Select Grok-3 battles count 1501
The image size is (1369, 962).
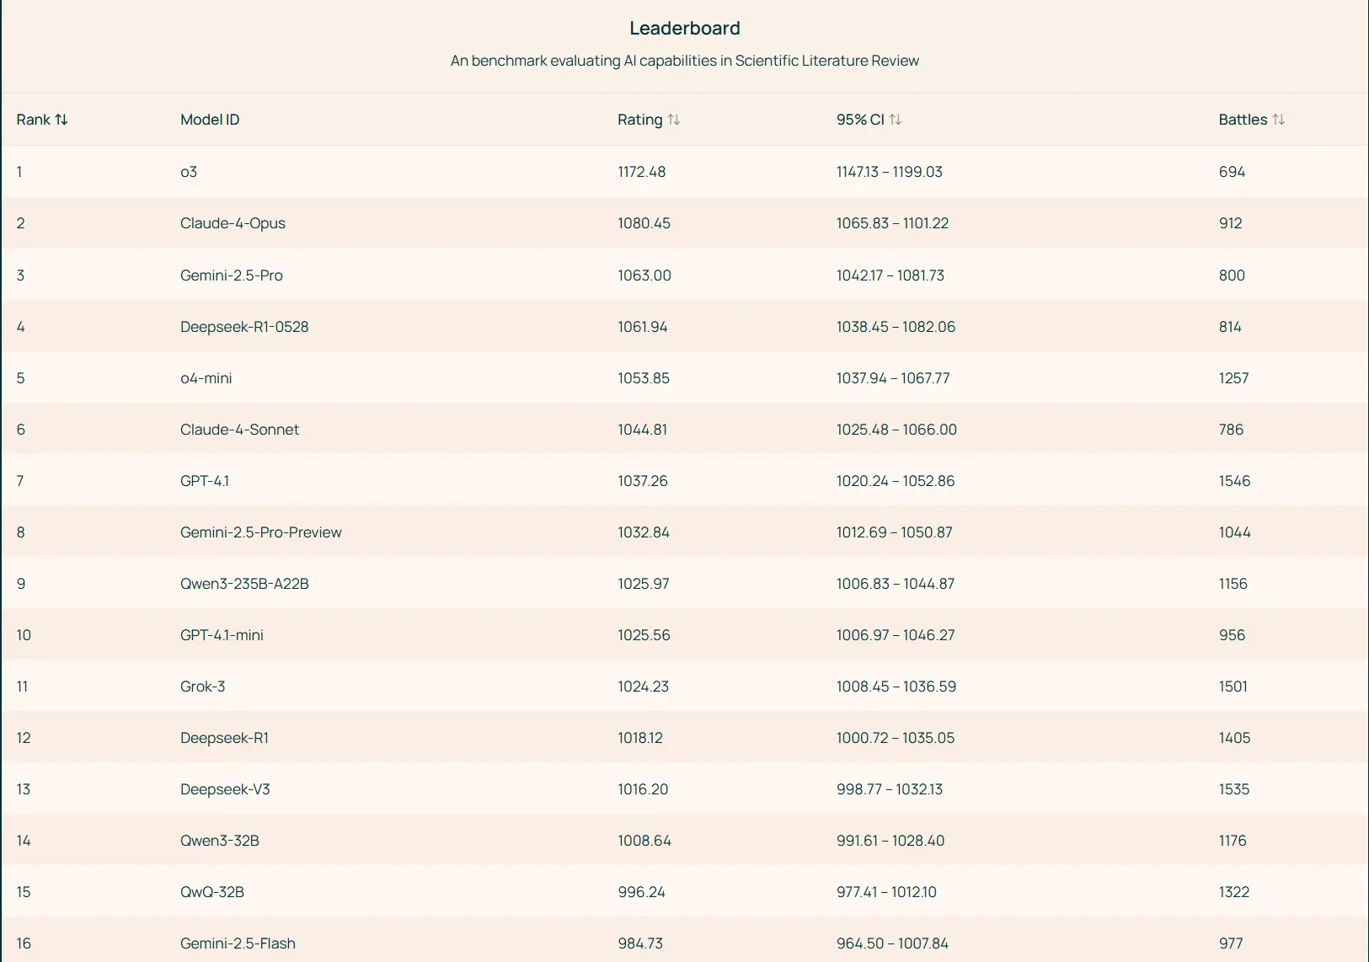coord(1233,687)
